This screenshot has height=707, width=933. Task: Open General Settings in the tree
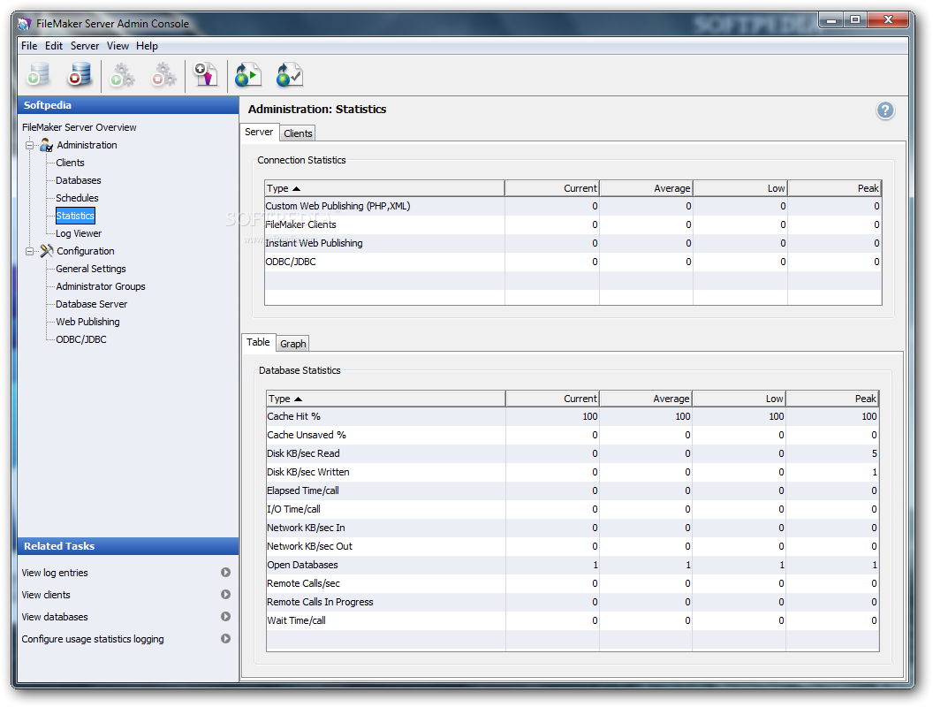pos(91,269)
